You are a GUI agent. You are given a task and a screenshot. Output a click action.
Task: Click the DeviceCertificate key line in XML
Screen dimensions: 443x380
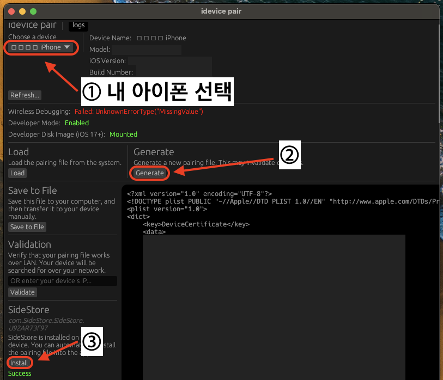point(196,224)
